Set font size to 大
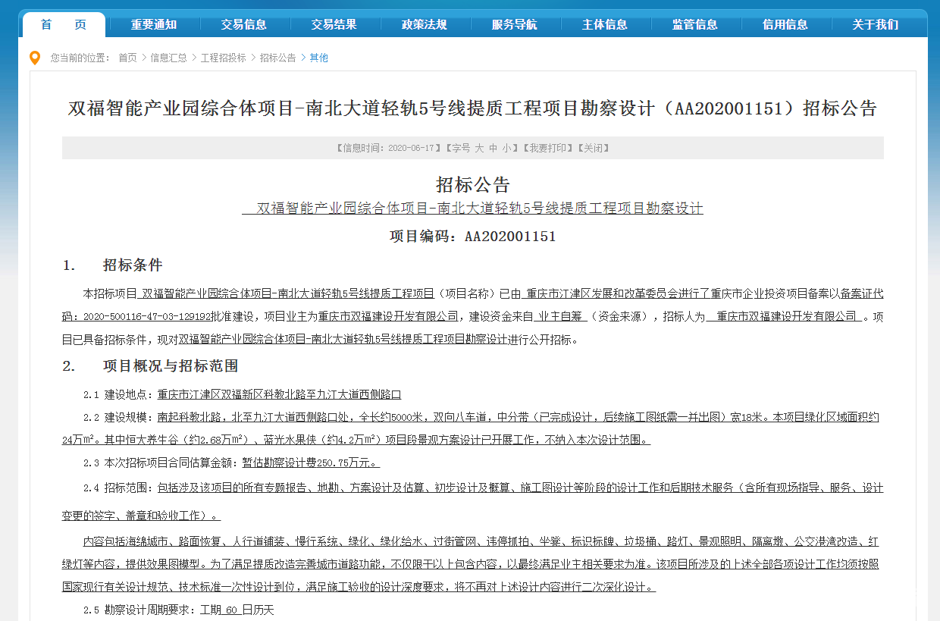Screen dimensions: 940x621 click(479, 149)
